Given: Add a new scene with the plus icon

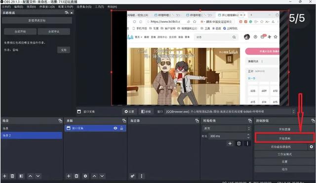Looking at the screenshot, I should [4, 176].
